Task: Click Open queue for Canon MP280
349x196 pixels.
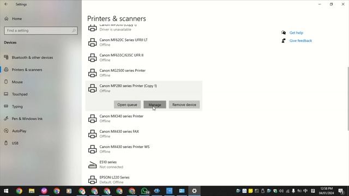Action: point(127,105)
